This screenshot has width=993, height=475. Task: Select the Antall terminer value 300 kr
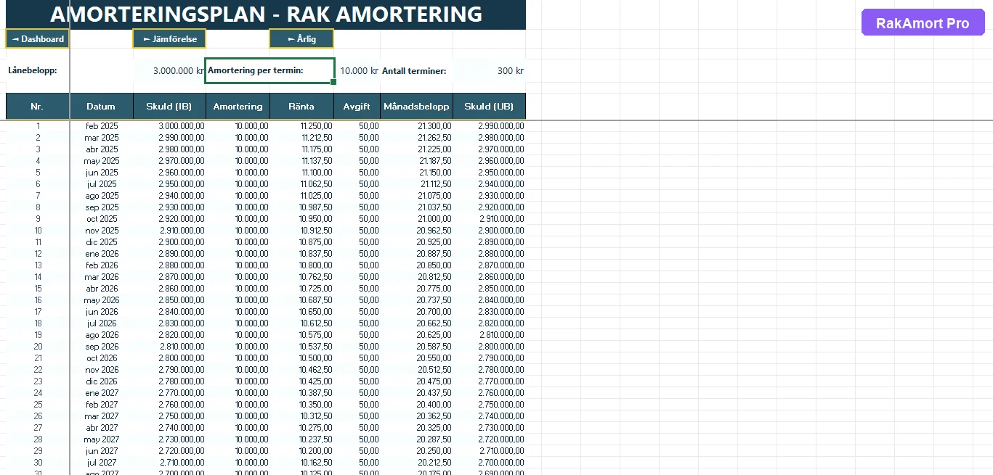click(x=489, y=71)
